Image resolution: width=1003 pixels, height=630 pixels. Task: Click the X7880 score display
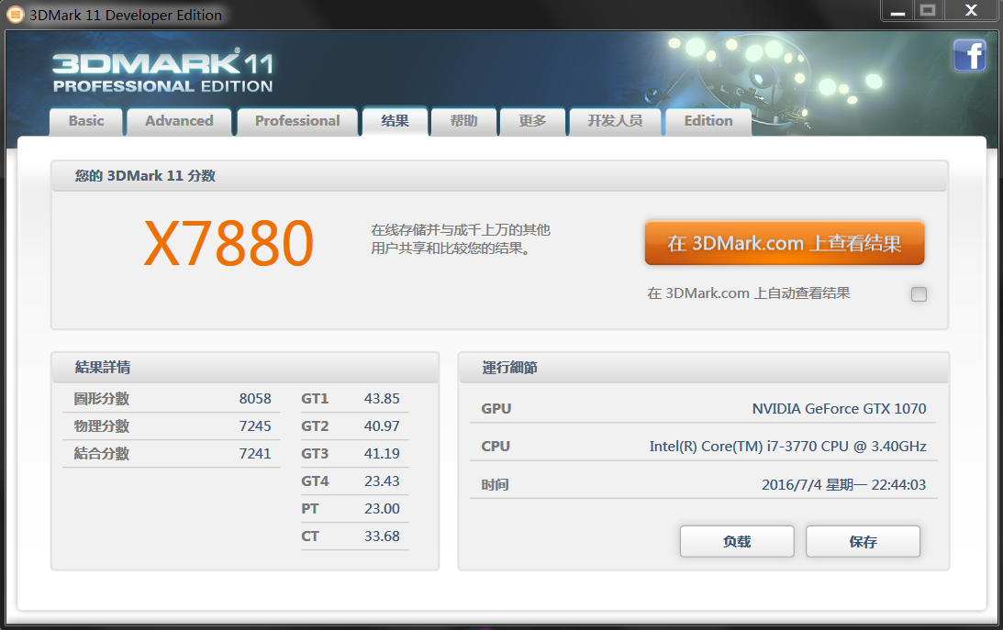(x=228, y=242)
